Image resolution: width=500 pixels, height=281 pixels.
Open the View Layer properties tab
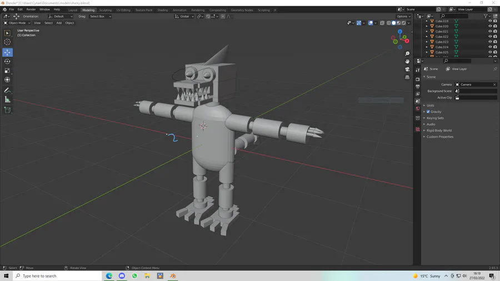point(418,94)
